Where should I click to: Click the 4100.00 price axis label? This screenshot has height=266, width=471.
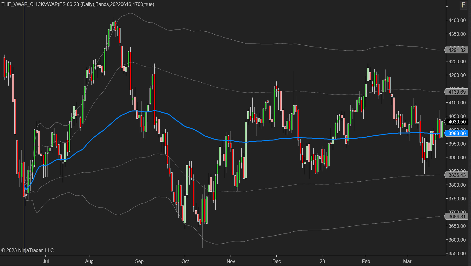(457, 103)
